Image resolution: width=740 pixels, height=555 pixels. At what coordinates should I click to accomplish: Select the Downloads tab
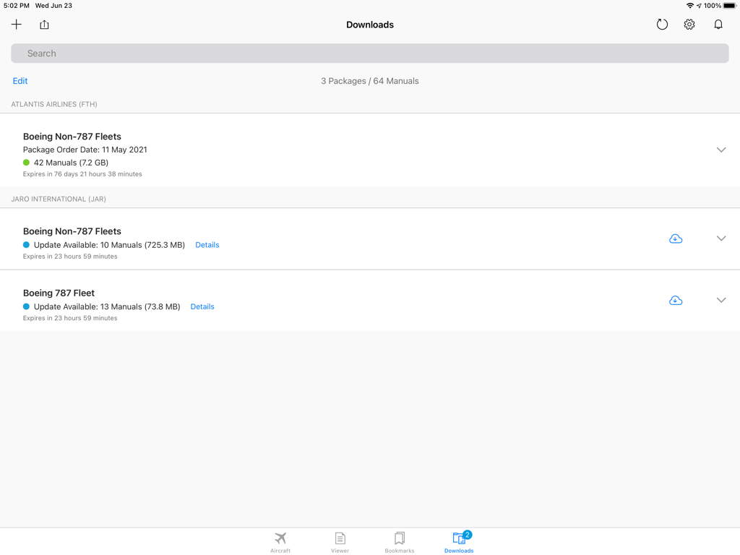coord(459,542)
